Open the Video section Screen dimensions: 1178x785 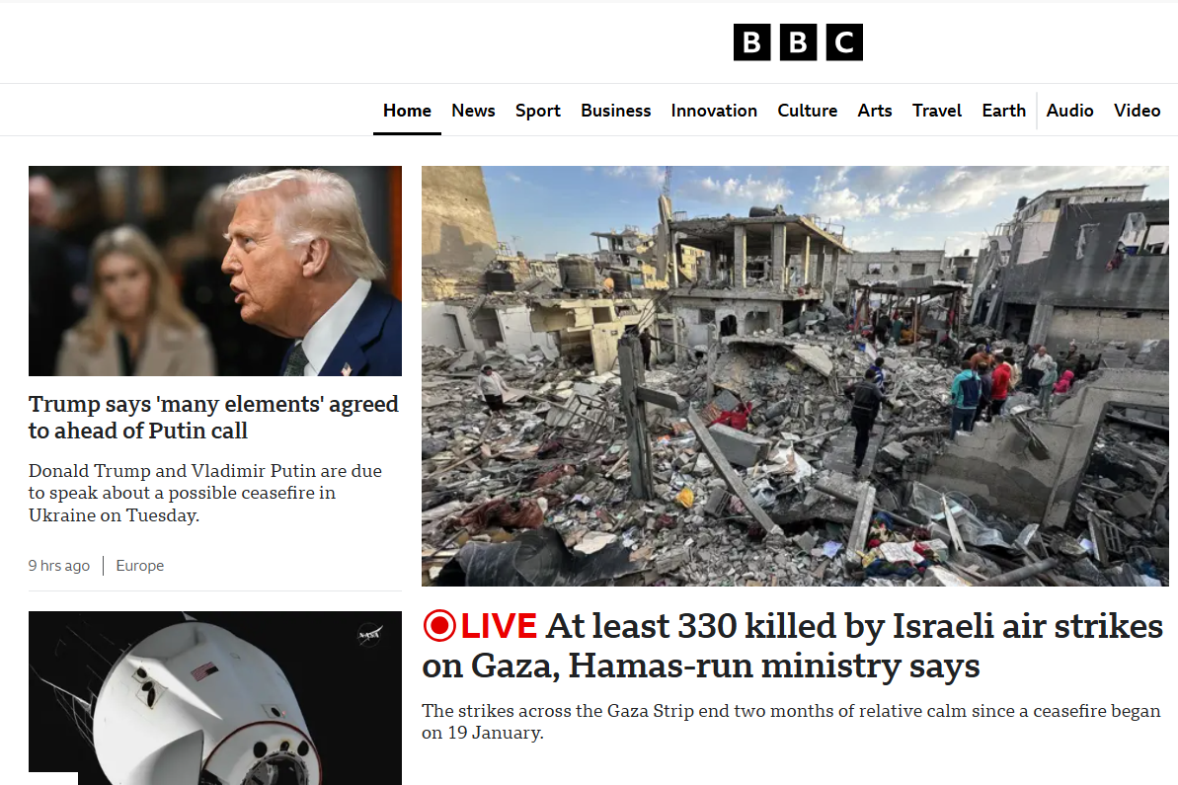point(1137,111)
